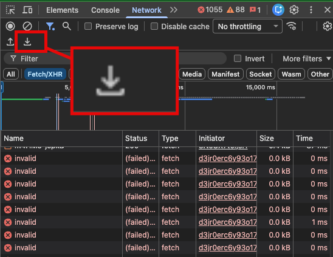Toggle the Fetch/XHR type filter
333x257 pixels.
click(45, 74)
